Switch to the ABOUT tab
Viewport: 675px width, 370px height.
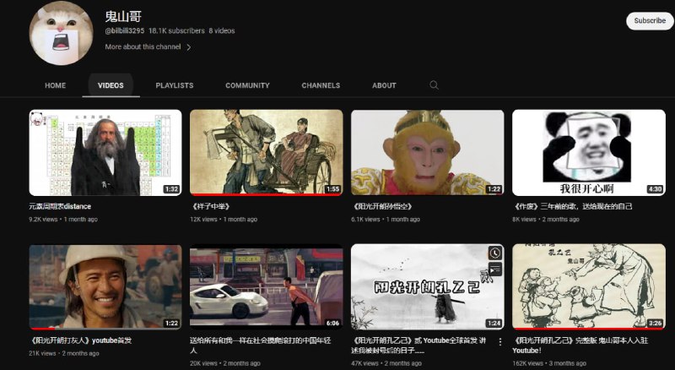[384, 85]
